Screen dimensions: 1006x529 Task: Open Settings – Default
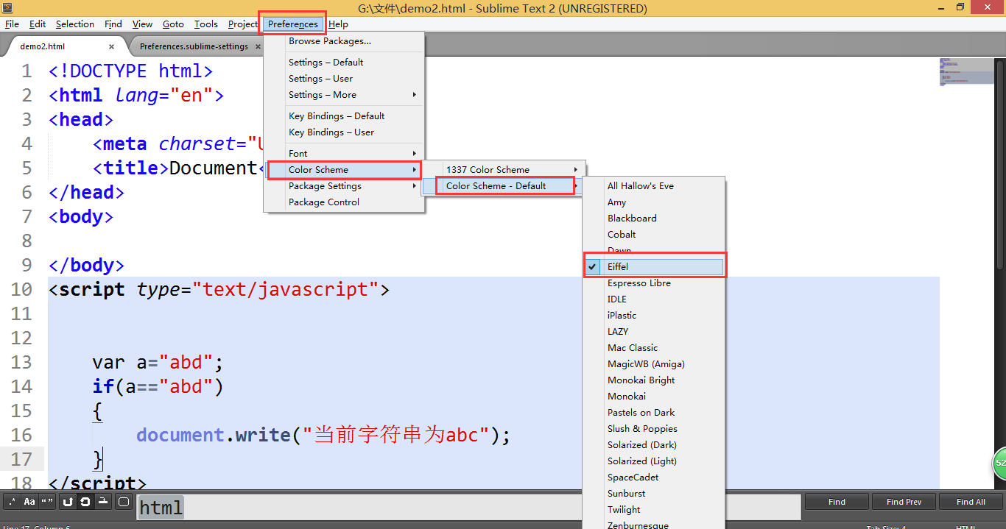[344, 63]
